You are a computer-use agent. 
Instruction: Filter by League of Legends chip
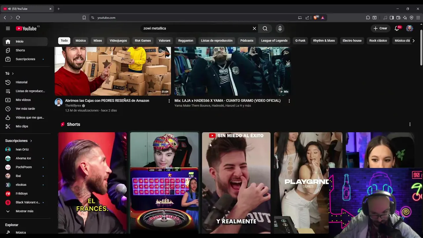(274, 41)
